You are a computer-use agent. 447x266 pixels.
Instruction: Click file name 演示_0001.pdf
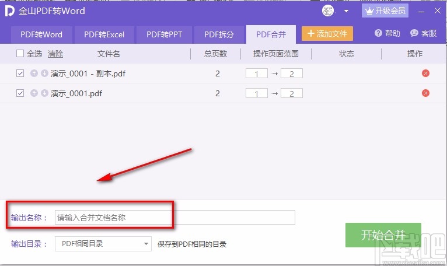point(76,93)
